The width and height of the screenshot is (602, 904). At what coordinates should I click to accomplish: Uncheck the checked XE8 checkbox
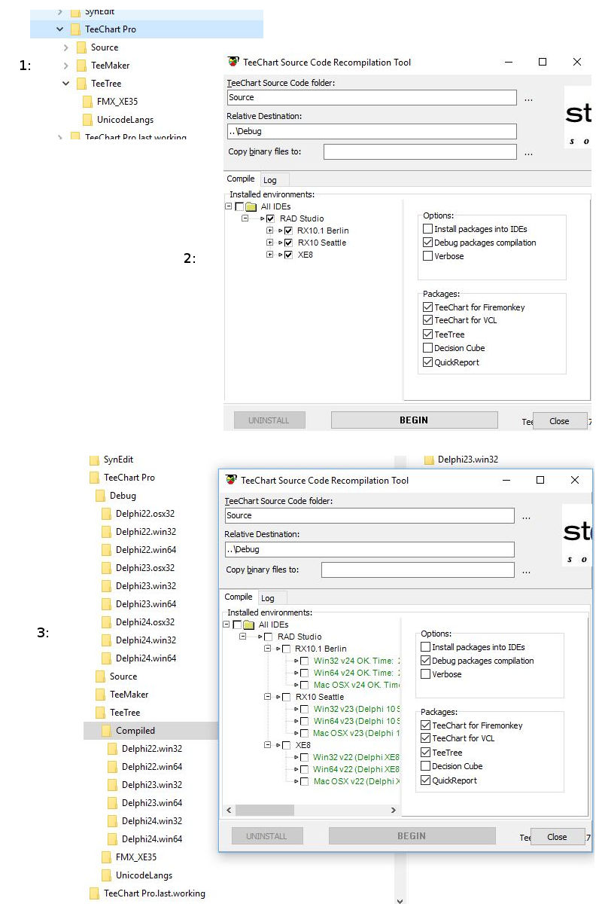click(x=288, y=255)
